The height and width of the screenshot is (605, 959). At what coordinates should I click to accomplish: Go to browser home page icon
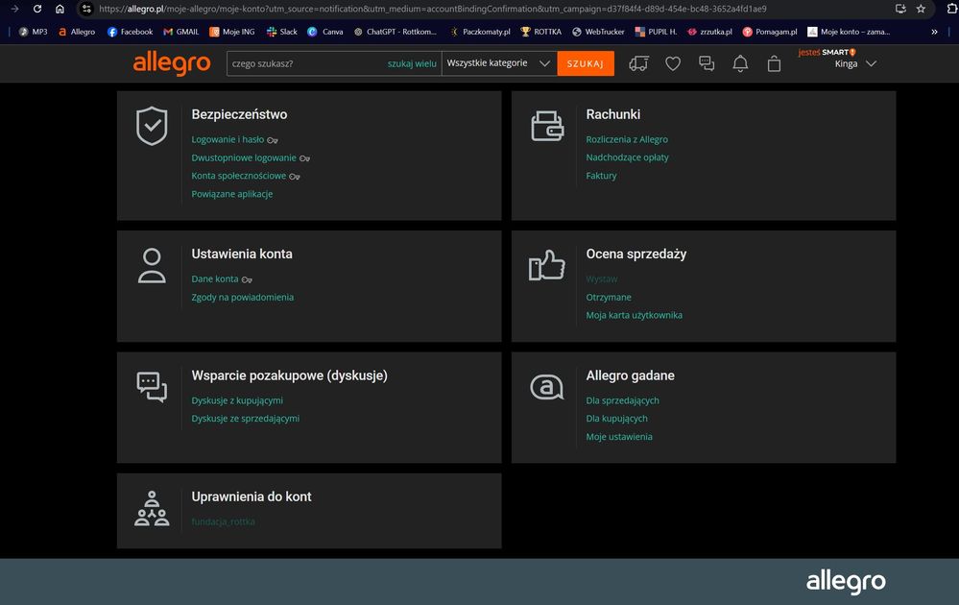60,9
